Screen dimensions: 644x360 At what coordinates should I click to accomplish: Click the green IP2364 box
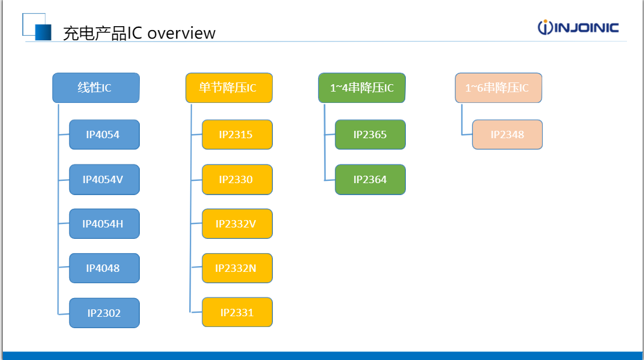coord(371,180)
